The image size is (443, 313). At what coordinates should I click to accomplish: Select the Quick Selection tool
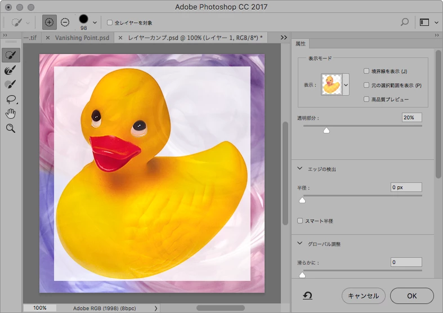tap(11, 55)
